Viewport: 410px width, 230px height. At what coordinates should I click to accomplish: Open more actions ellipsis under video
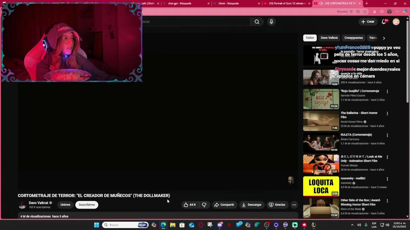point(294,205)
